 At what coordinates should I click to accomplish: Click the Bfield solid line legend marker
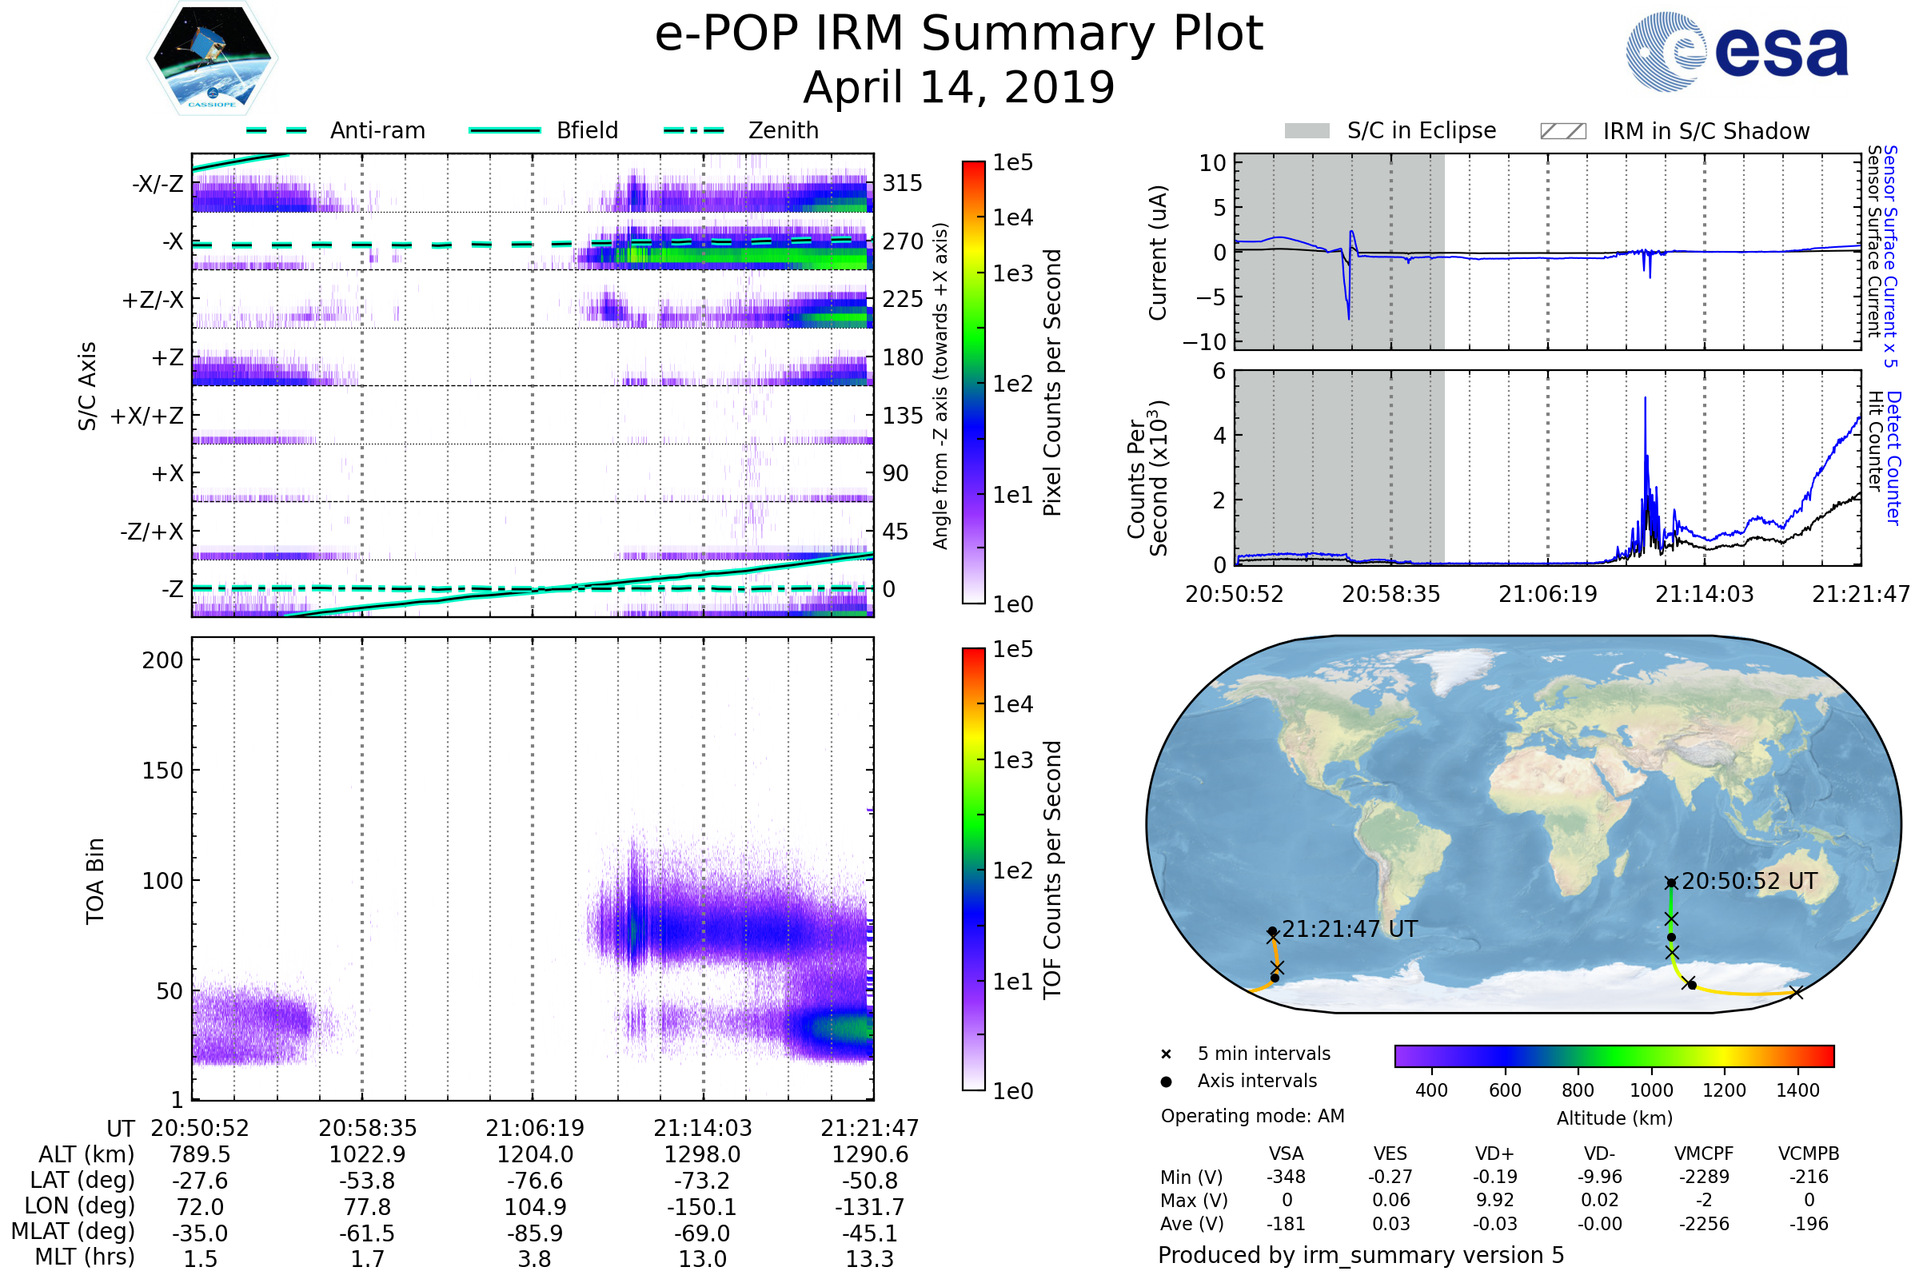click(505, 130)
